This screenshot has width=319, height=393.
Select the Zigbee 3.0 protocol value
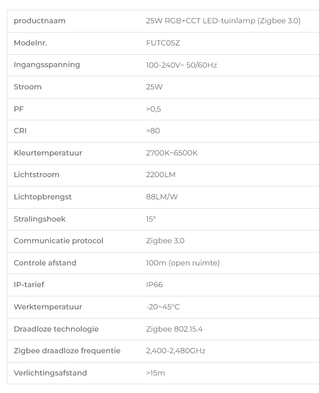(165, 241)
